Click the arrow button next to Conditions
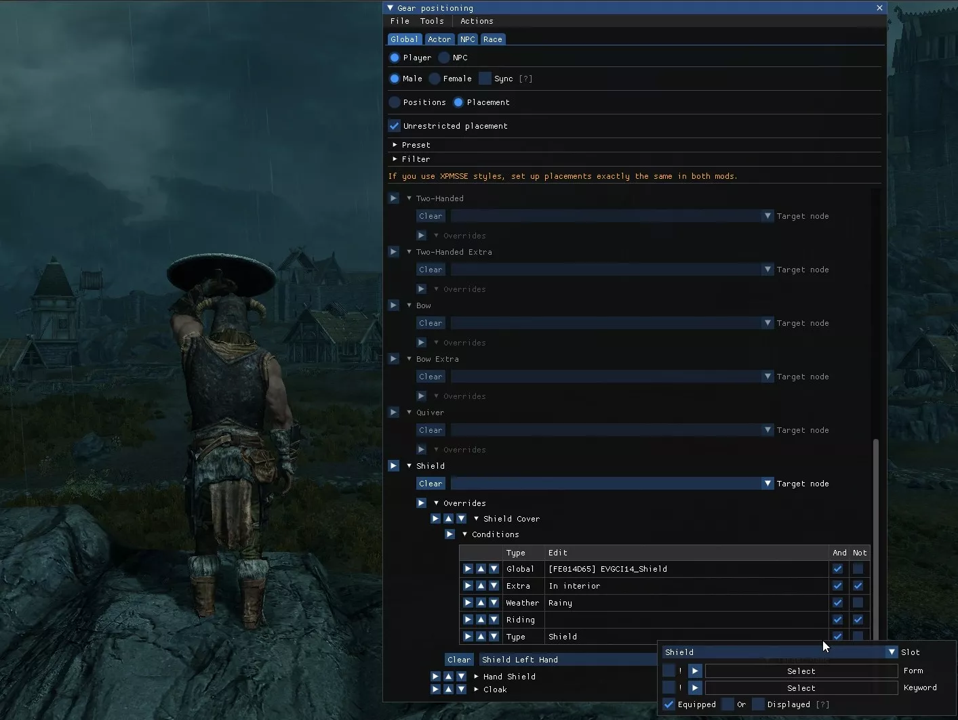The image size is (958, 720). pos(450,534)
